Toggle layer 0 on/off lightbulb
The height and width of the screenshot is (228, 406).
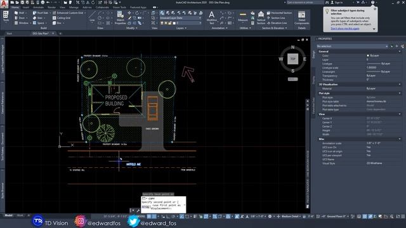(x=162, y=23)
